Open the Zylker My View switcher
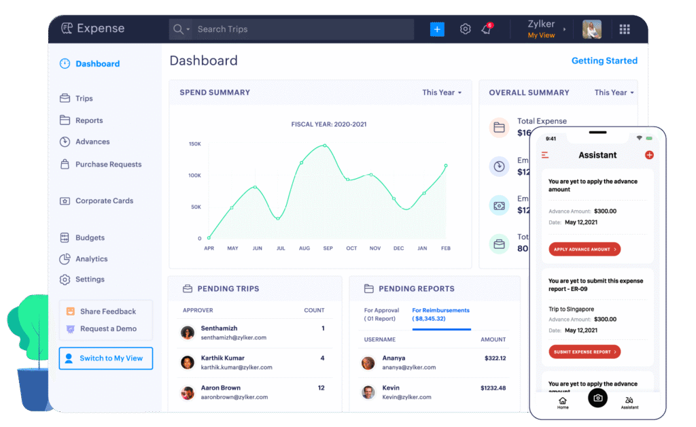 click(545, 29)
